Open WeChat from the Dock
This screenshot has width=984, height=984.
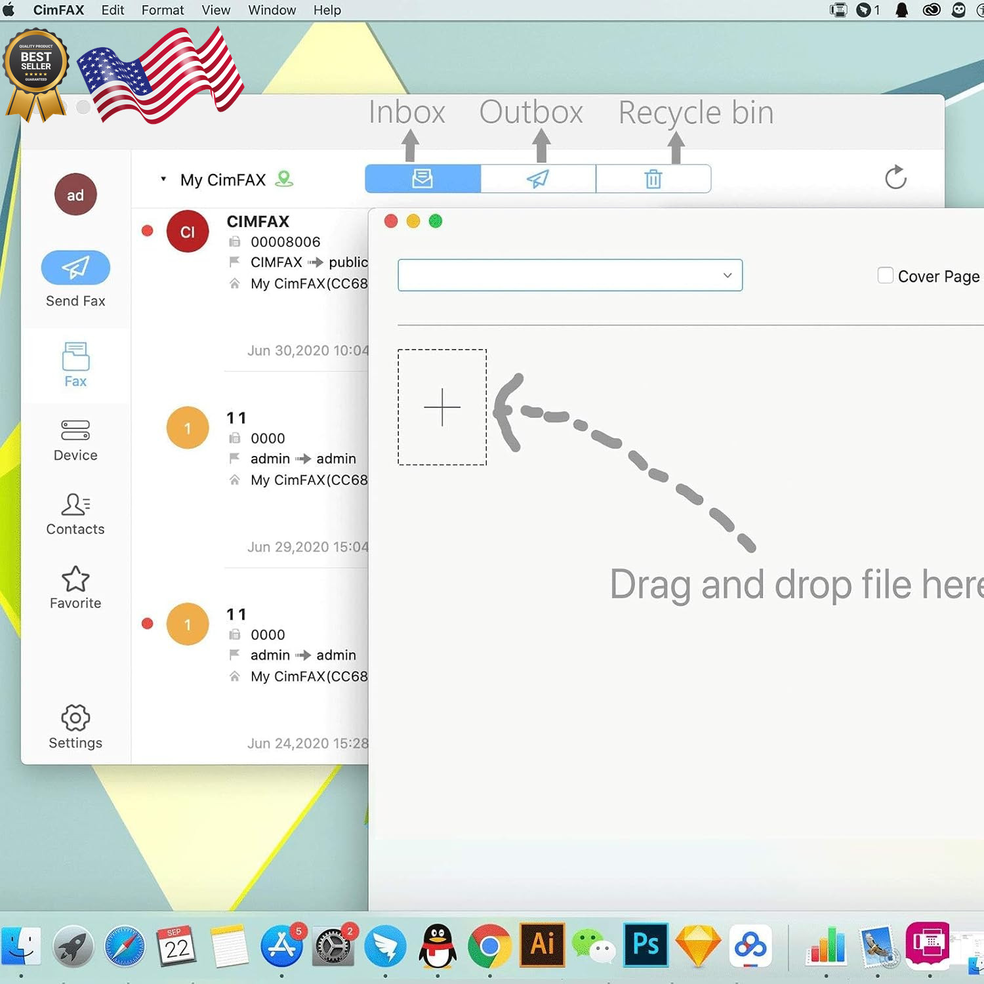coord(594,947)
